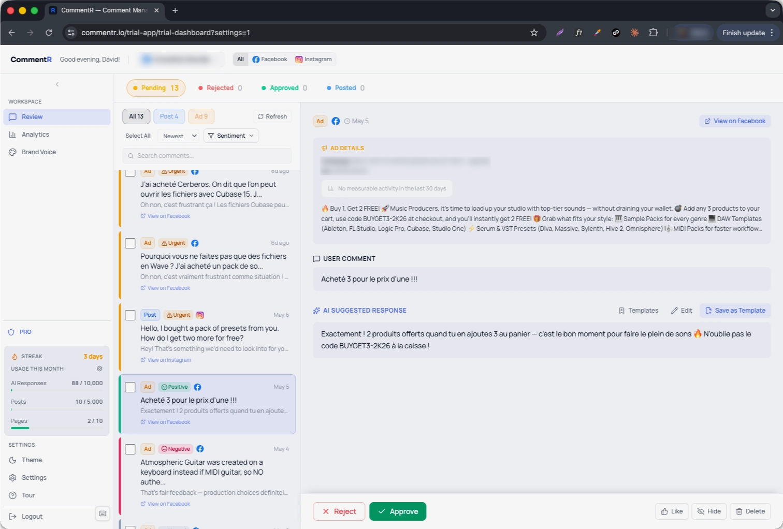Select the Rejected status tab
Screen dimensions: 783x529
pos(220,88)
